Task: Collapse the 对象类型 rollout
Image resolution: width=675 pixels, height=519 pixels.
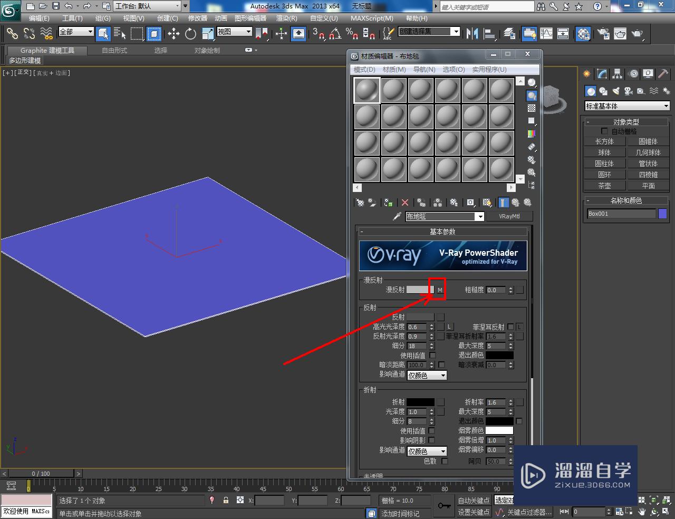Action: tap(626, 122)
